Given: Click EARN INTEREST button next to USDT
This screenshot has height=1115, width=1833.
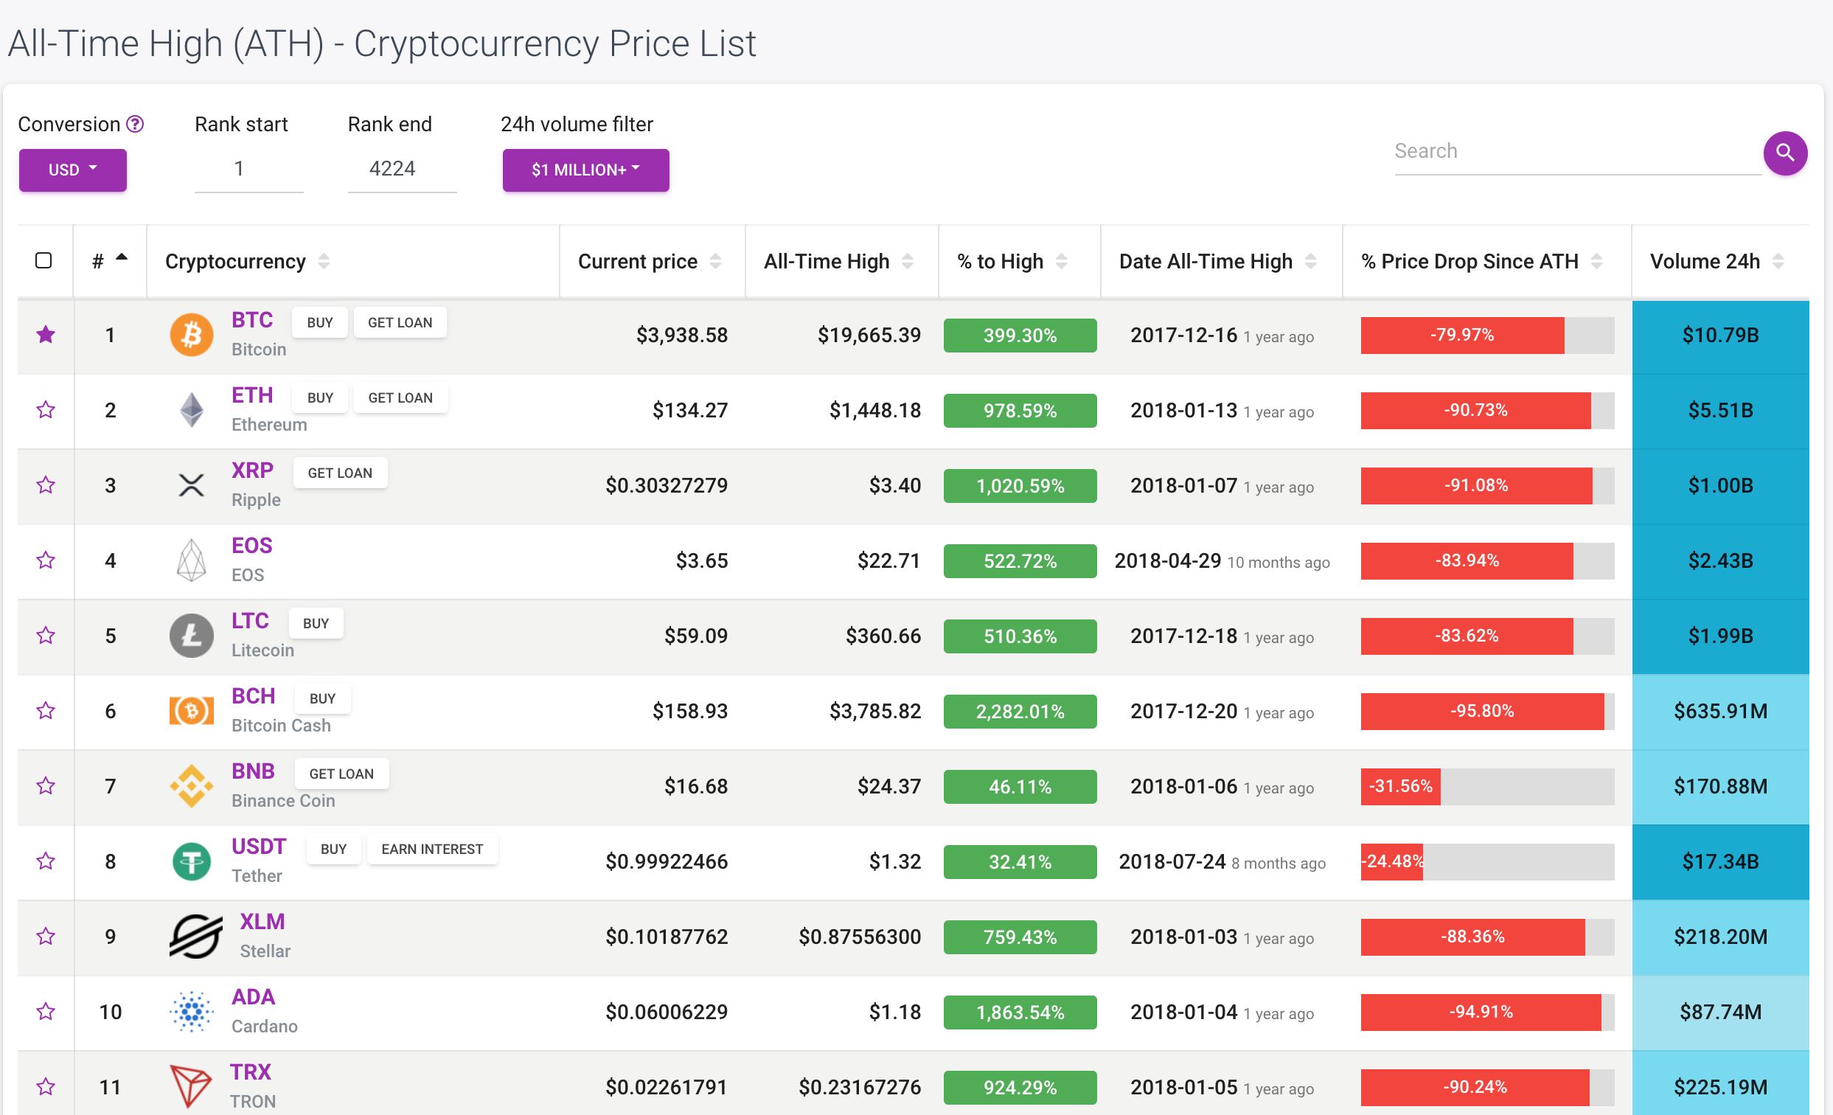Looking at the screenshot, I should point(432,848).
